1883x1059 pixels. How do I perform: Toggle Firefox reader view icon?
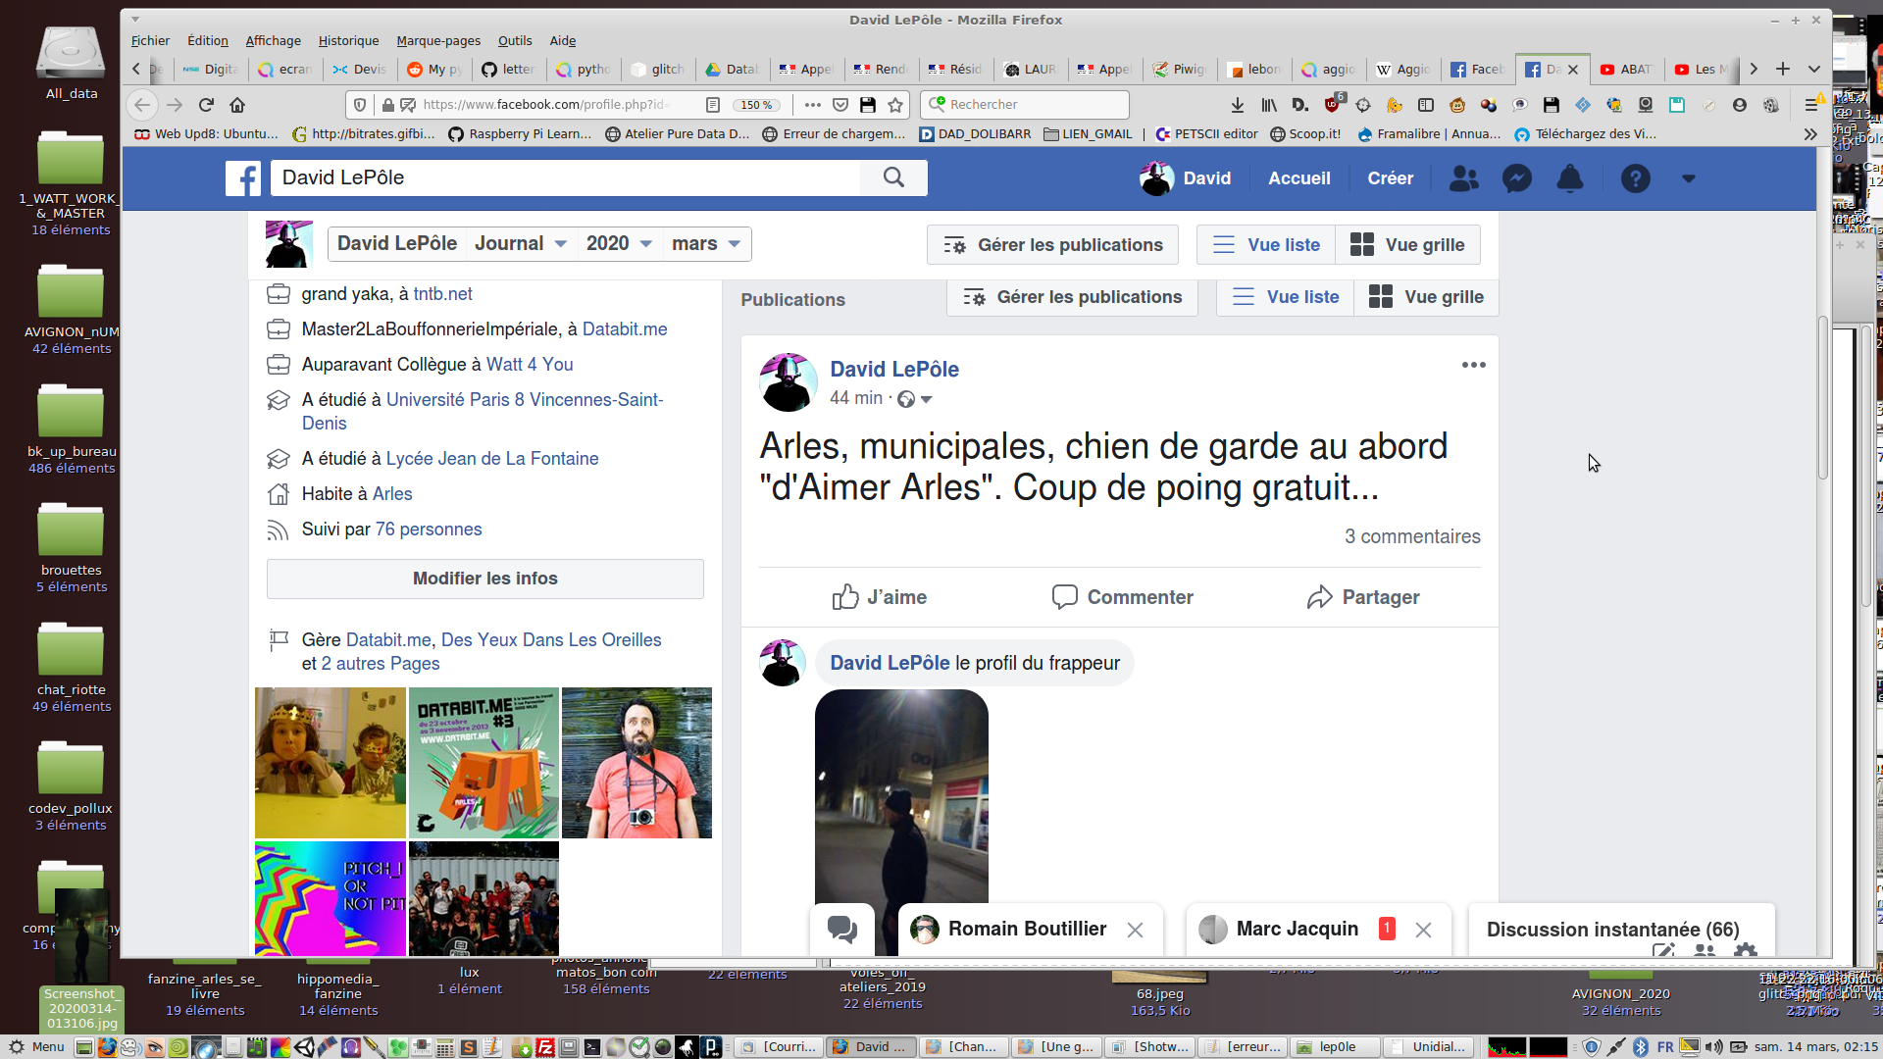click(x=713, y=105)
